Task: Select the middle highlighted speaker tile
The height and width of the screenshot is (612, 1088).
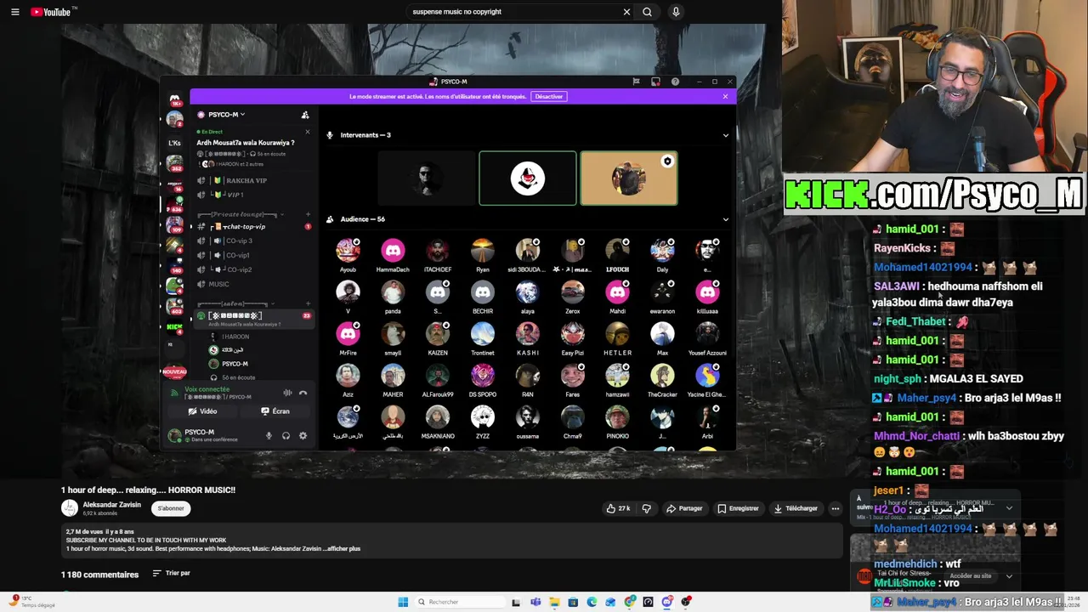Action: tap(528, 178)
